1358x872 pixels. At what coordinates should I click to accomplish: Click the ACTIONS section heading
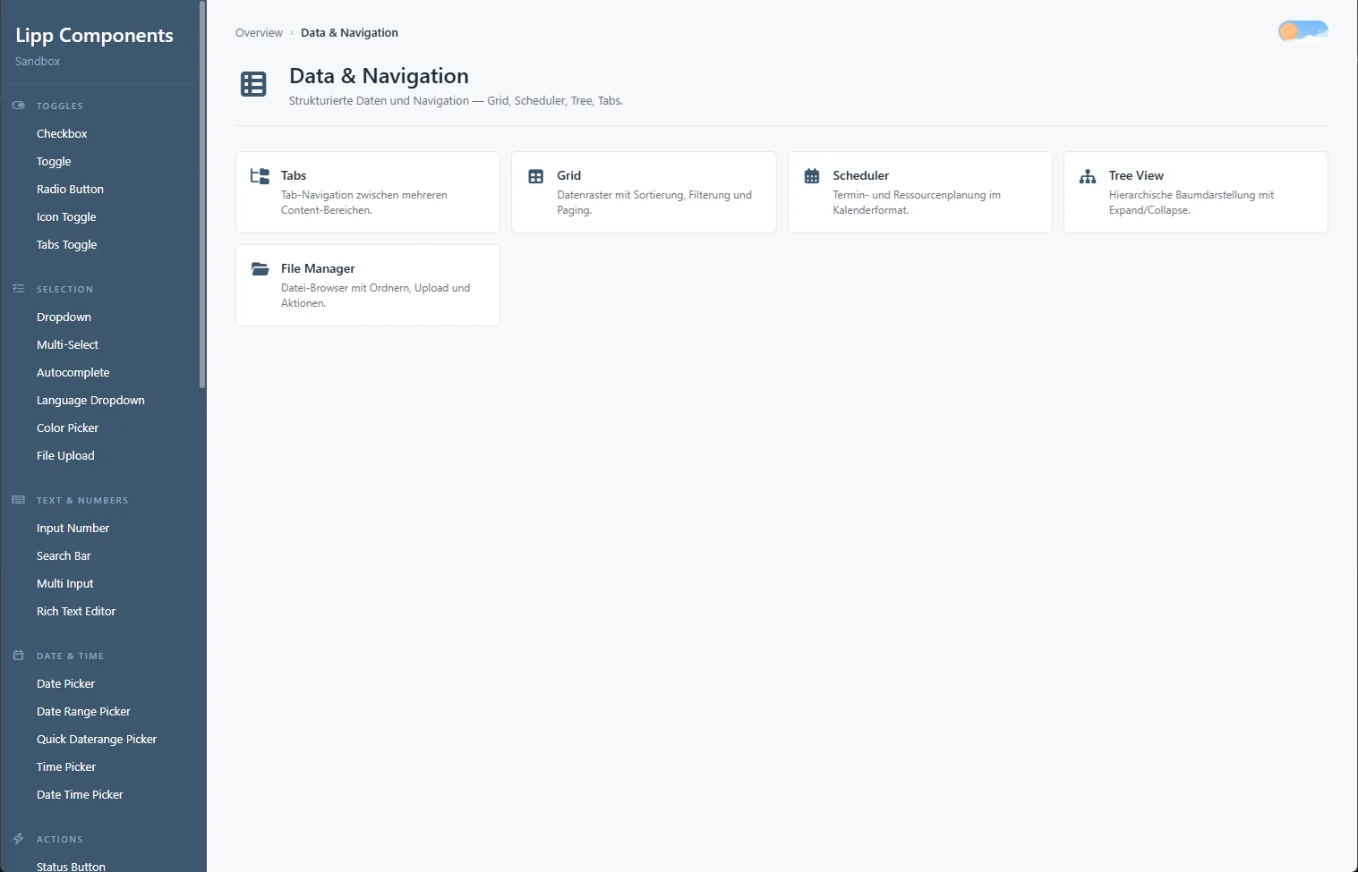tap(60, 840)
